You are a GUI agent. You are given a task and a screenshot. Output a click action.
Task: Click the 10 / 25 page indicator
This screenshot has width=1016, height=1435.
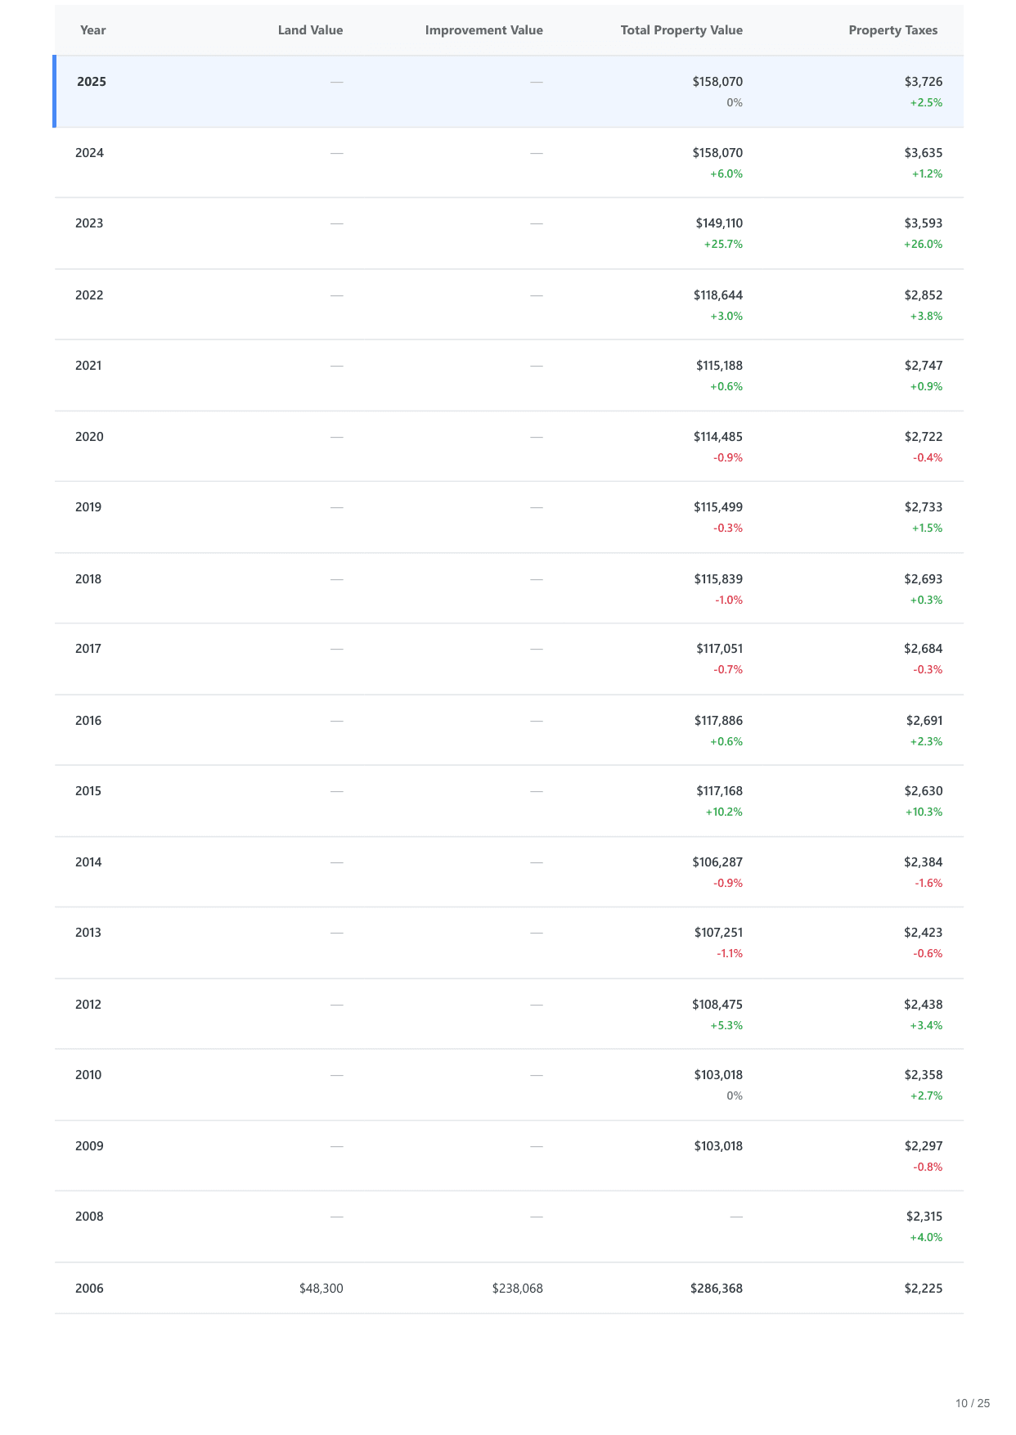point(972,1403)
